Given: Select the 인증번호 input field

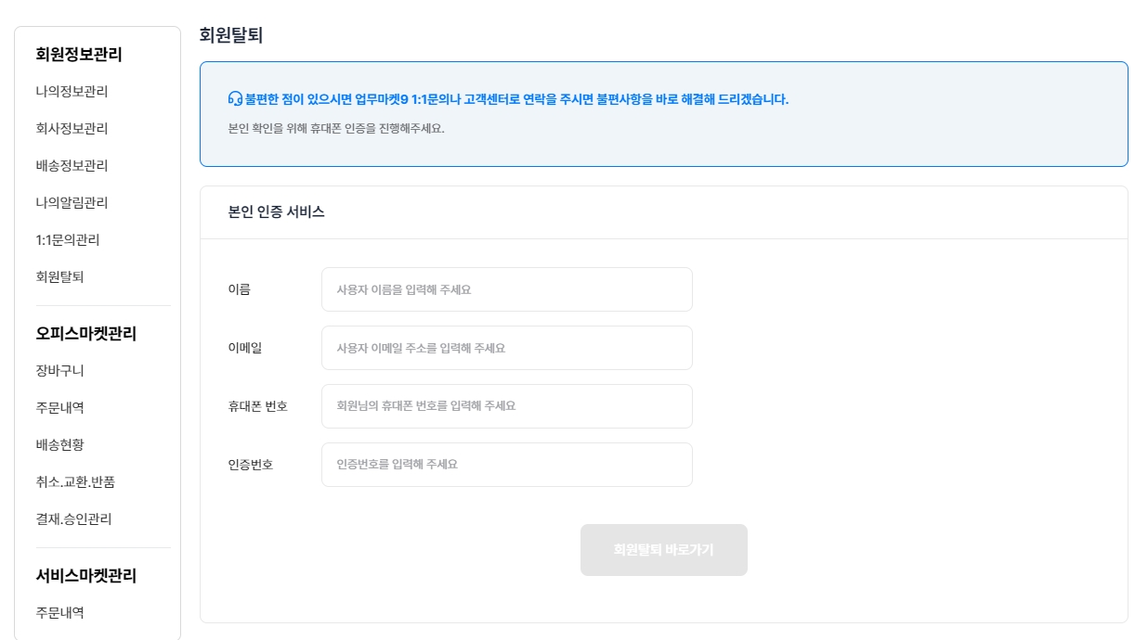Looking at the screenshot, I should pos(506,465).
